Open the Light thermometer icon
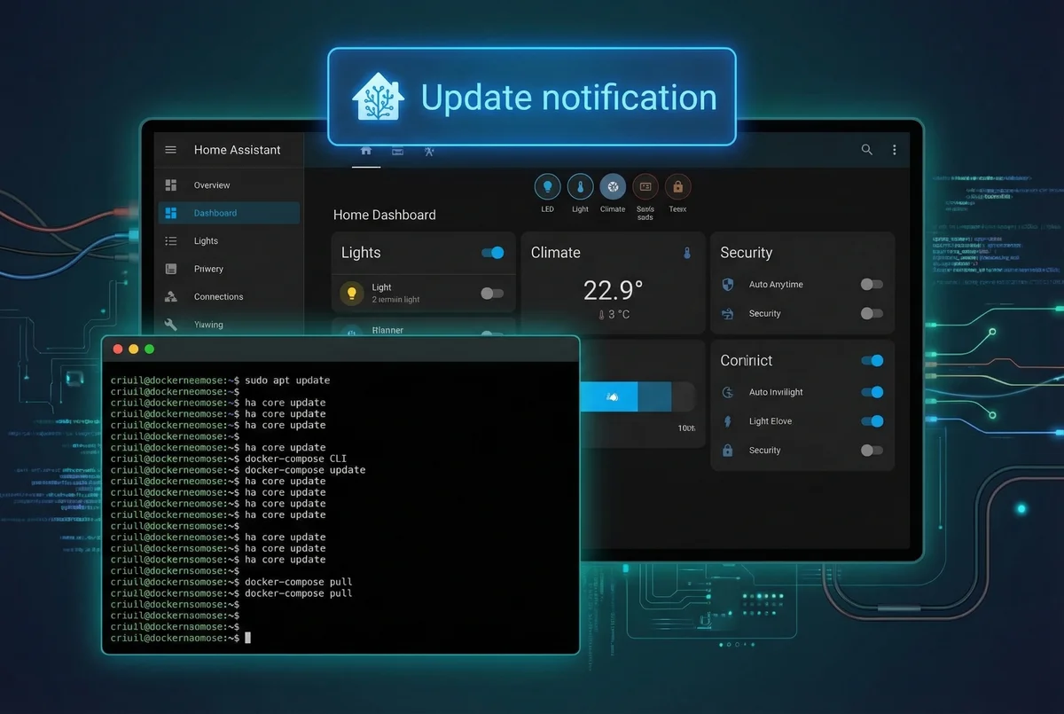 pyautogui.click(x=580, y=187)
